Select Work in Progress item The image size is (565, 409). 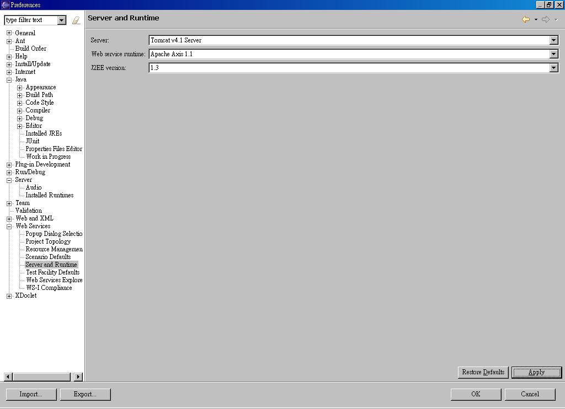(49, 157)
